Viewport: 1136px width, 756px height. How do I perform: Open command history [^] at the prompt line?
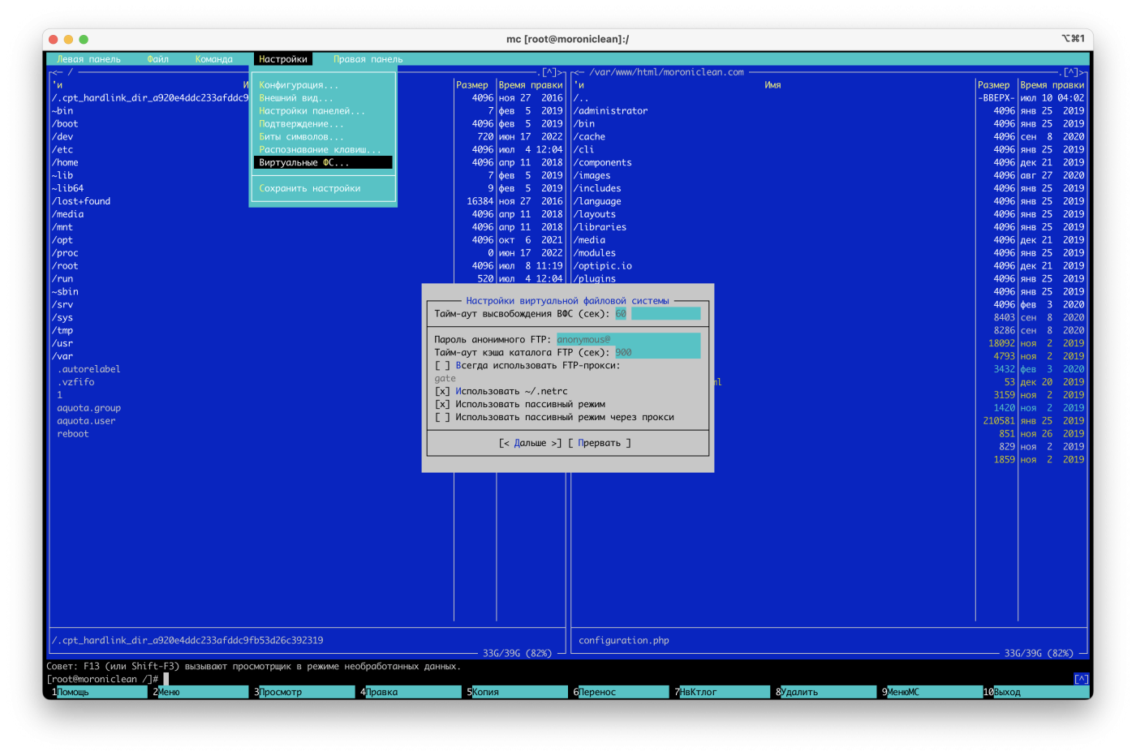(1082, 679)
